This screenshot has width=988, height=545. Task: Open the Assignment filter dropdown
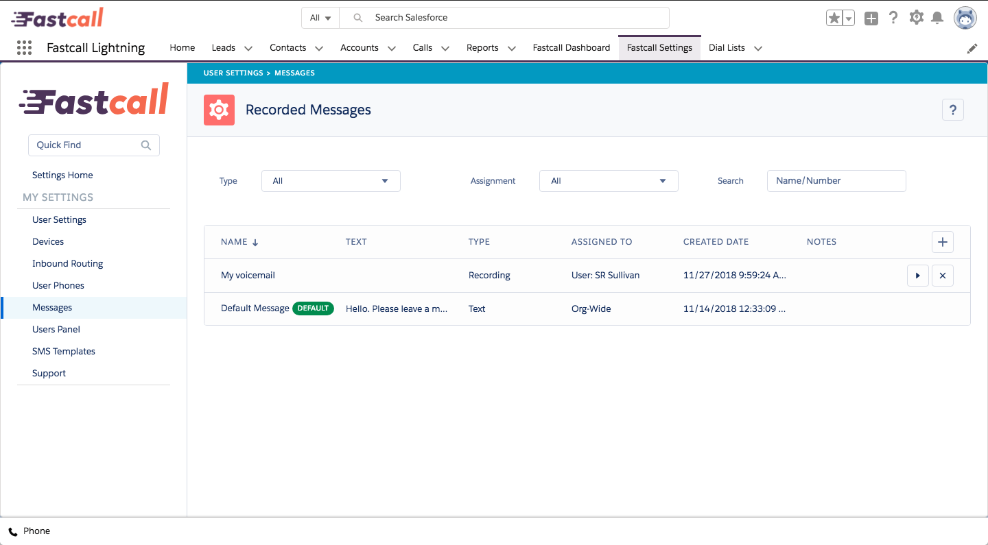pos(609,180)
